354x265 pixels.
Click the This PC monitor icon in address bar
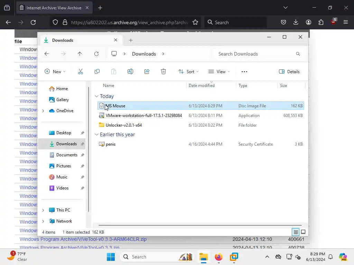pos(114,53)
